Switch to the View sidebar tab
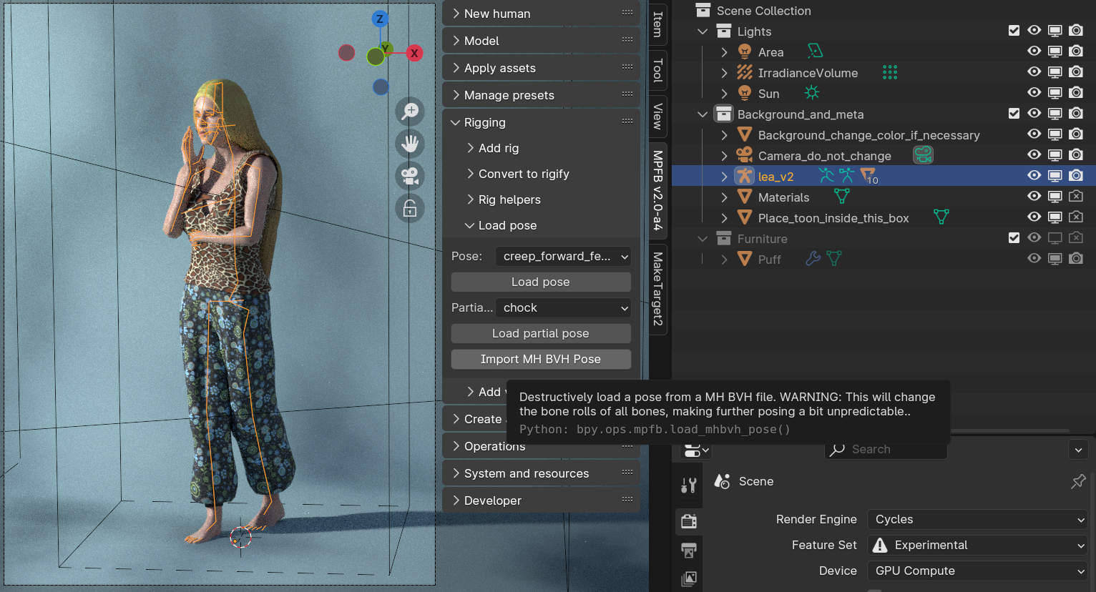The width and height of the screenshot is (1096, 592). click(658, 116)
